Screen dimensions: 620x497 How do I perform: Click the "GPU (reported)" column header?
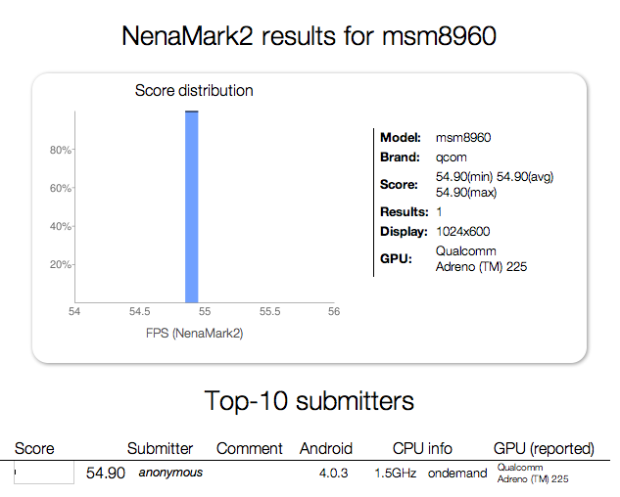click(544, 449)
